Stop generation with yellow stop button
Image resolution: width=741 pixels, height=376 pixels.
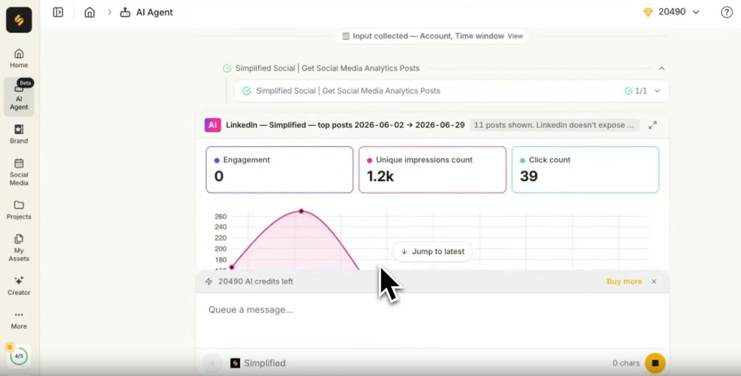[x=655, y=363]
